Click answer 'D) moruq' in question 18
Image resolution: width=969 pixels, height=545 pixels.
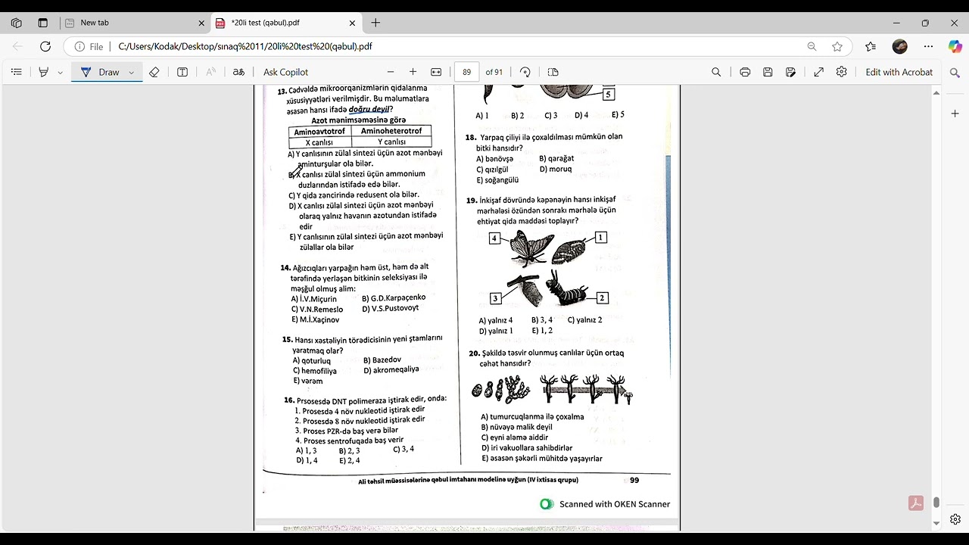pyautogui.click(x=556, y=170)
